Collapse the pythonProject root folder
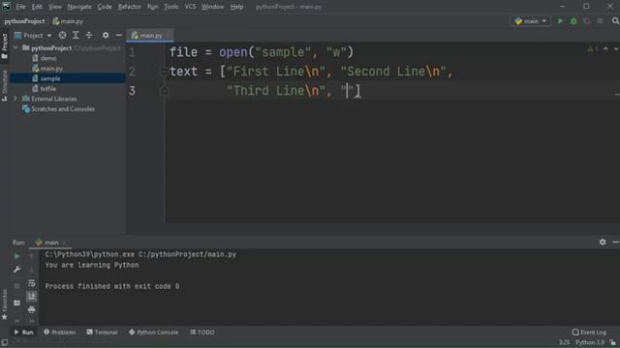Image resolution: width=620 pixels, height=348 pixels. [x=15, y=47]
